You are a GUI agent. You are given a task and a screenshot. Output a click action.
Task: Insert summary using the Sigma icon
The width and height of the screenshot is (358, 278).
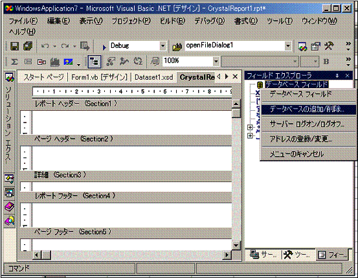[14, 62]
